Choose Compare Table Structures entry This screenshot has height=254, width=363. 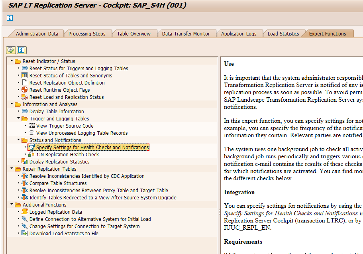tap(58, 183)
